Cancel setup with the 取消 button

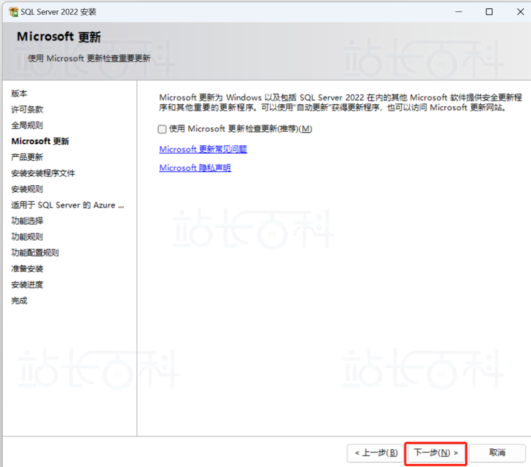click(497, 453)
